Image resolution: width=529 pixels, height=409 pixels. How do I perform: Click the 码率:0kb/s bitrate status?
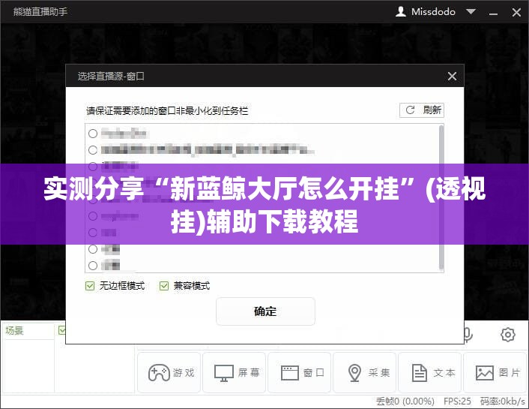(x=503, y=401)
